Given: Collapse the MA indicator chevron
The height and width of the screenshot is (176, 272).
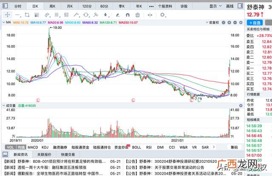Looking at the screenshot, I should 3,23.
